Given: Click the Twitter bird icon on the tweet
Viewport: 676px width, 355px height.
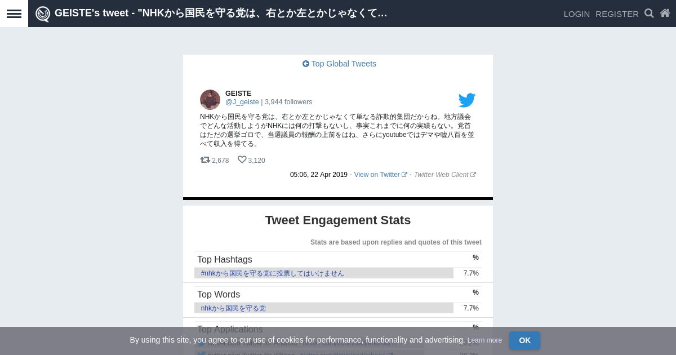Looking at the screenshot, I should click(467, 100).
